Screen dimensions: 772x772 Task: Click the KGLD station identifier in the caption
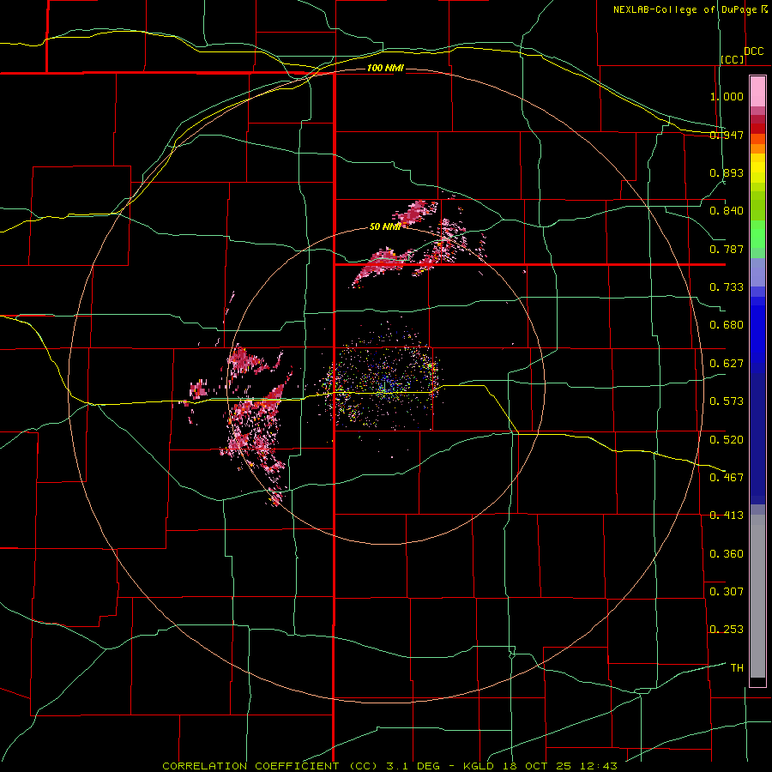[479, 766]
